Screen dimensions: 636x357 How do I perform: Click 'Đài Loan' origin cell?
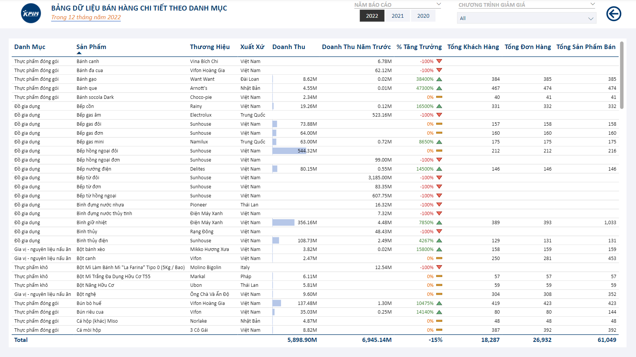pos(250,79)
